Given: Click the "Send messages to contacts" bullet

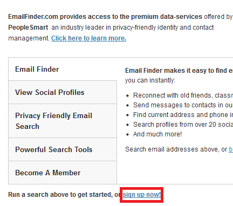Looking at the screenshot, I should tap(183, 105).
